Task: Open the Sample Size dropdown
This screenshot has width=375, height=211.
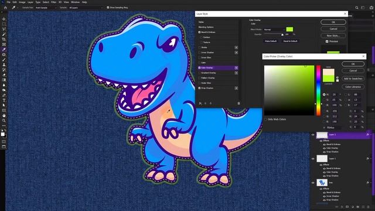Action: (46, 8)
